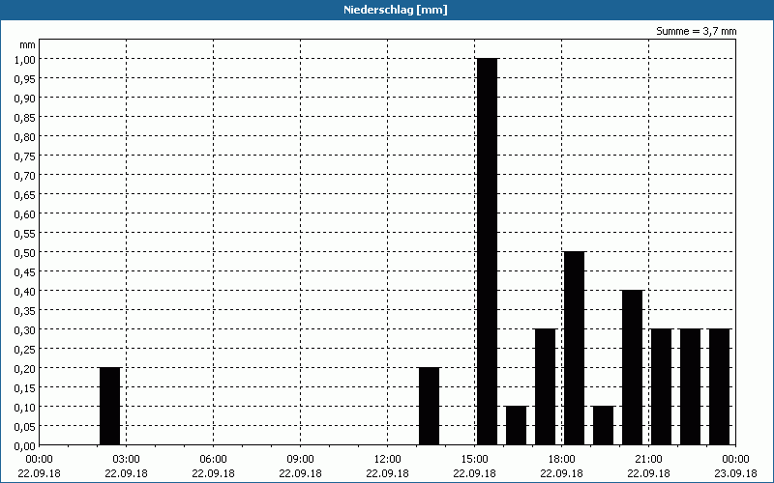
Task: Select the '18:00' time label on x-axis
Action: click(x=562, y=460)
